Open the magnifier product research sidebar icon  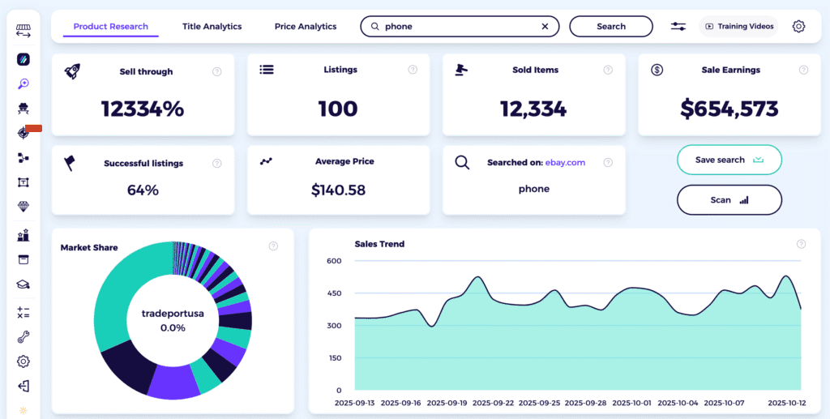(24, 83)
